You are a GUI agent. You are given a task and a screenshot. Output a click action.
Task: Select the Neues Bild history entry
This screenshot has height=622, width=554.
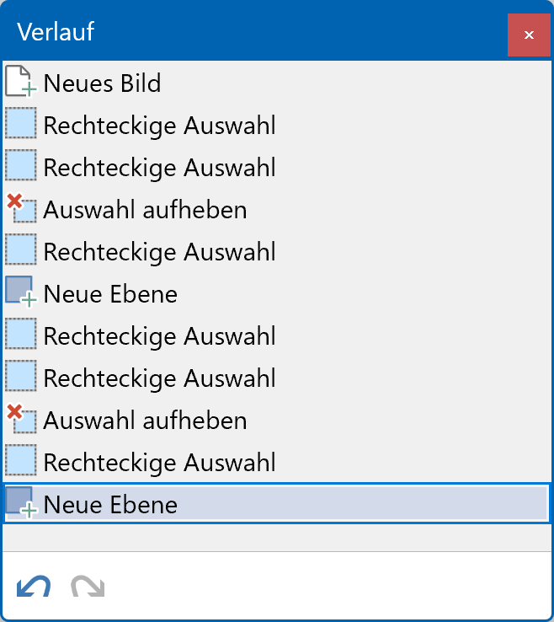(x=102, y=83)
